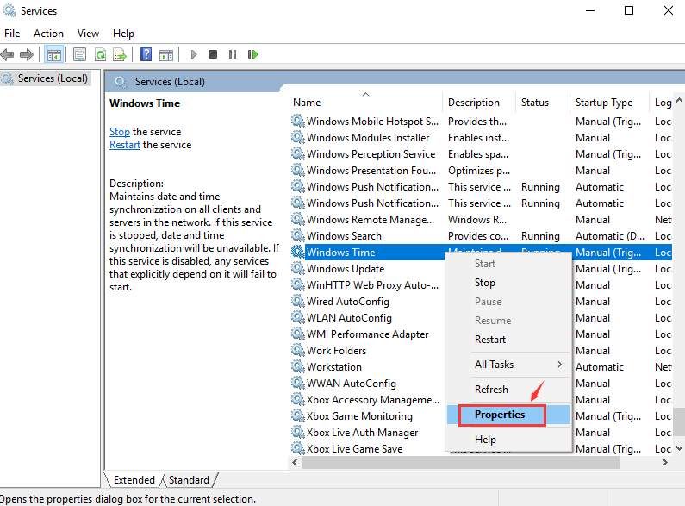Click the horizontal scrollbar right arrow
The image size is (685, 506).
click(665, 462)
